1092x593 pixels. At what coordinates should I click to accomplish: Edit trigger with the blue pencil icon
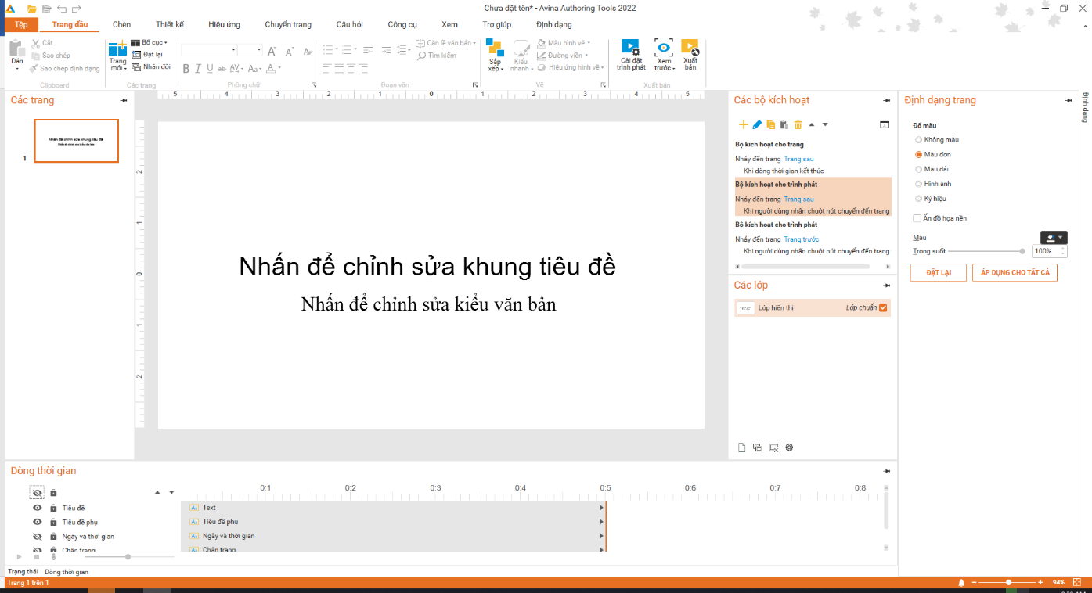[757, 124]
